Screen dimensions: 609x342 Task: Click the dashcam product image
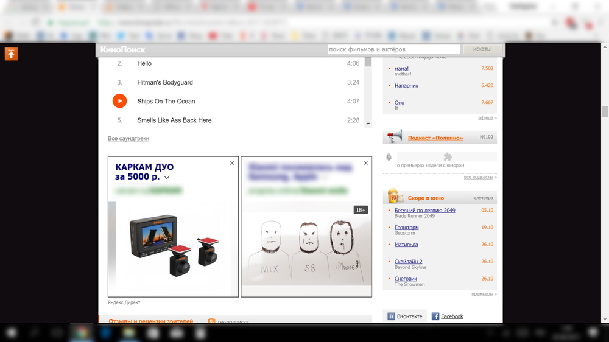tap(174, 246)
